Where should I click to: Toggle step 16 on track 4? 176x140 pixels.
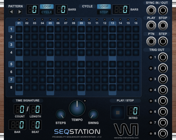coord(136,52)
